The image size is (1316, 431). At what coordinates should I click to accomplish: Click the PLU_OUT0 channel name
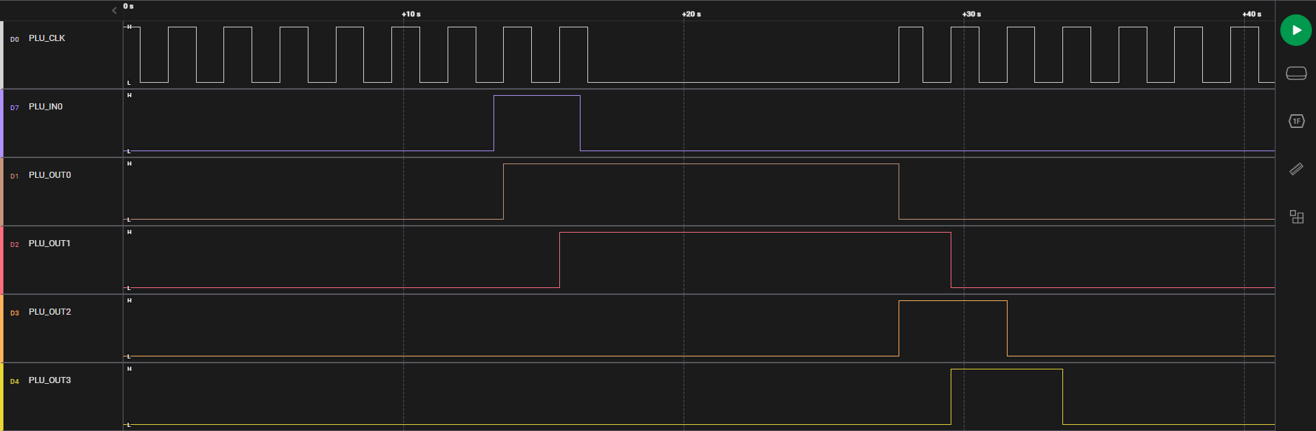click(49, 175)
